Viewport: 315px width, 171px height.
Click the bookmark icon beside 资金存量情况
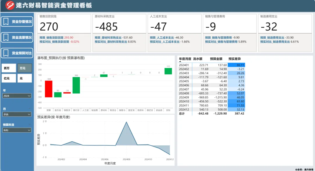coord(6,22)
